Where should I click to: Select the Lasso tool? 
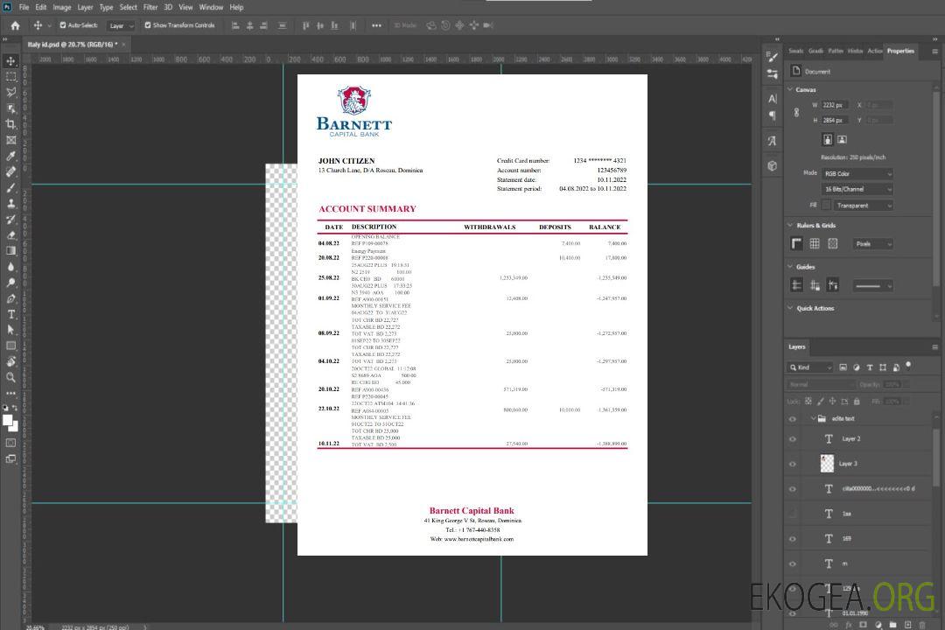(x=10, y=92)
